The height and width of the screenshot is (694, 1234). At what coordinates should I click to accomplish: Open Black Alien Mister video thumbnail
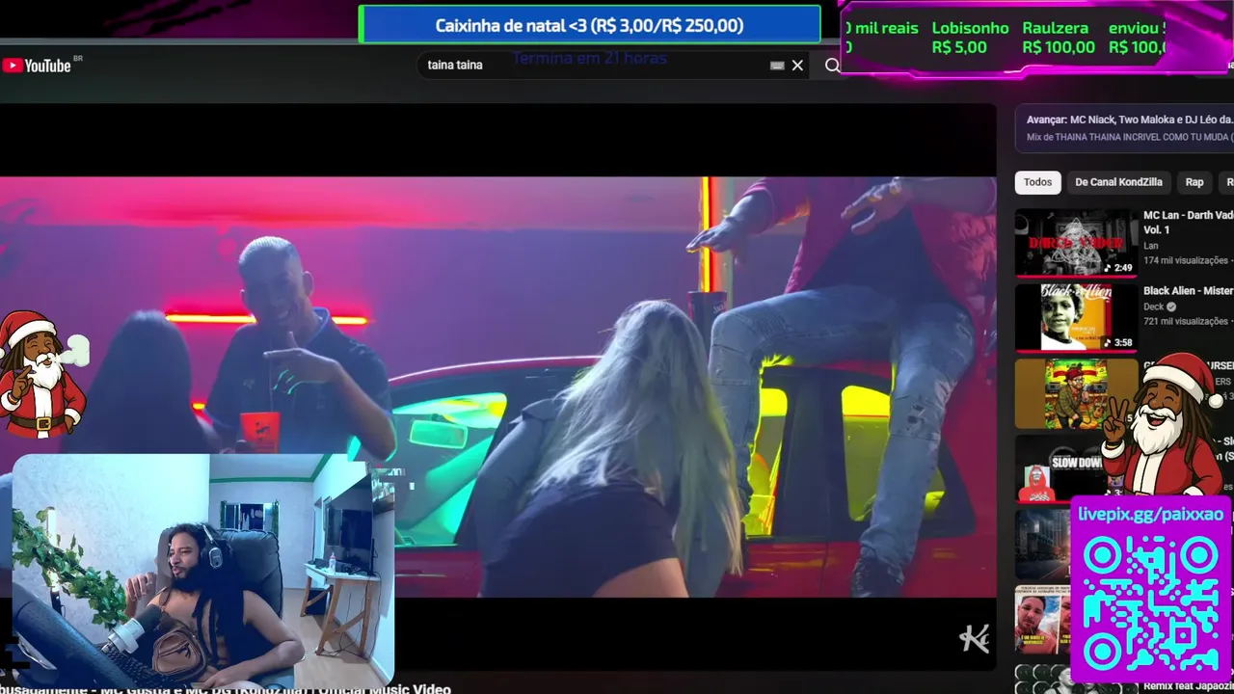[1076, 317]
